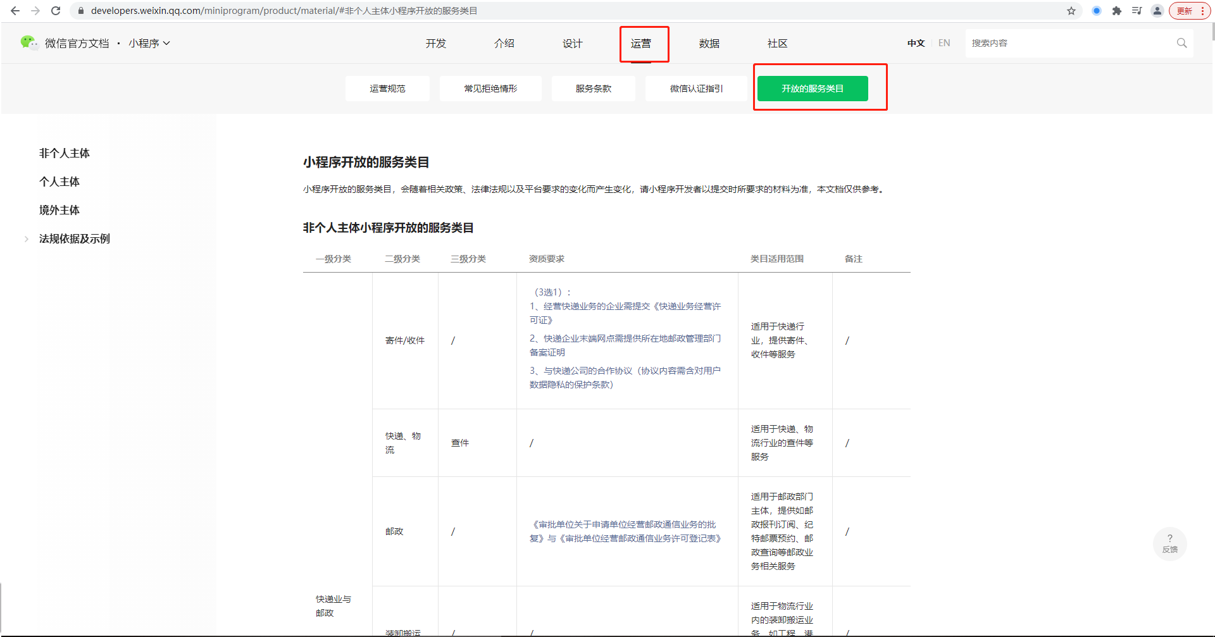This screenshot has height=637, width=1215.
Task: Open the media control playlist icon
Action: (1137, 11)
